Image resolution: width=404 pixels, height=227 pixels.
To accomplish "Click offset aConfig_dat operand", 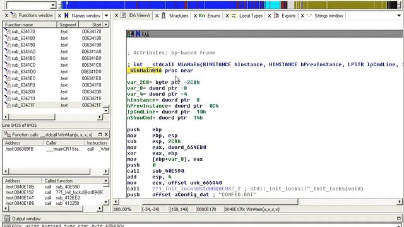I will coord(181,195).
